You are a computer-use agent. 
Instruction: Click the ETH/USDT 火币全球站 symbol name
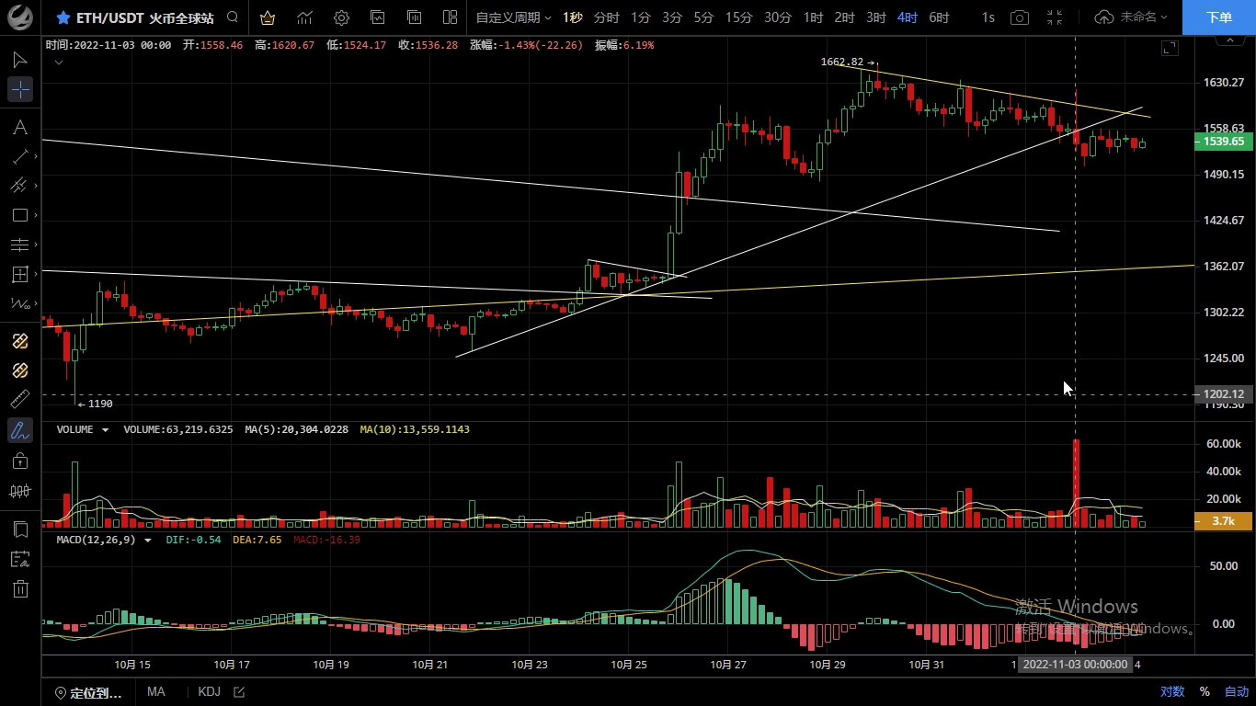coord(147,17)
